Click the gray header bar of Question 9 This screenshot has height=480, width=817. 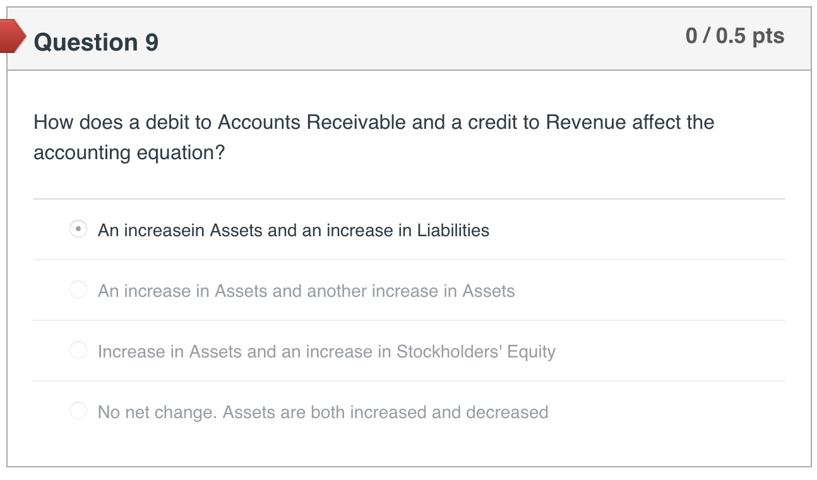408,38
